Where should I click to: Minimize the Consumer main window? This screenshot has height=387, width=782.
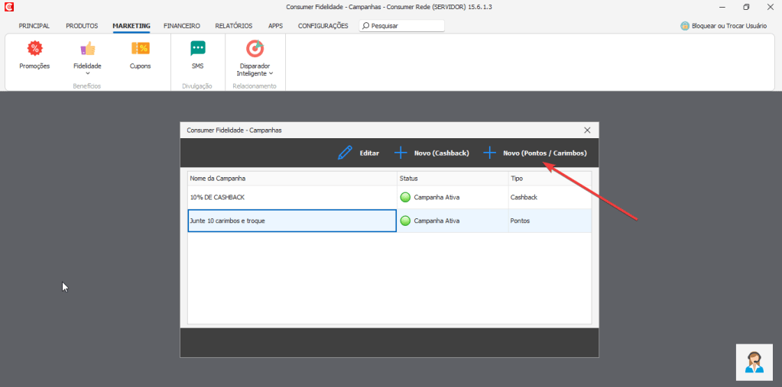coord(723,7)
